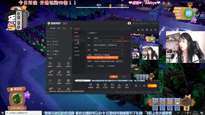Click the eye preview icon beside 开始直播
The width and height of the screenshot is (205, 115).
(x=140, y=86)
